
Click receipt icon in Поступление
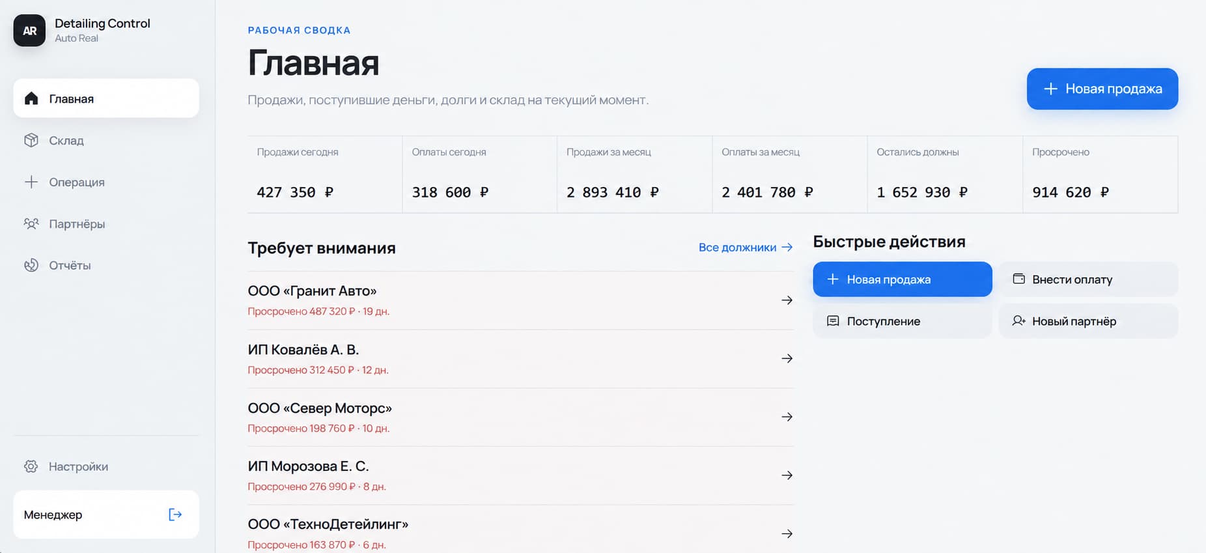click(x=833, y=320)
